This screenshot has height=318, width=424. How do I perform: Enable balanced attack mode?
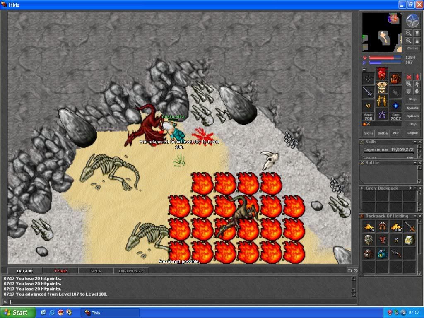(x=409, y=84)
